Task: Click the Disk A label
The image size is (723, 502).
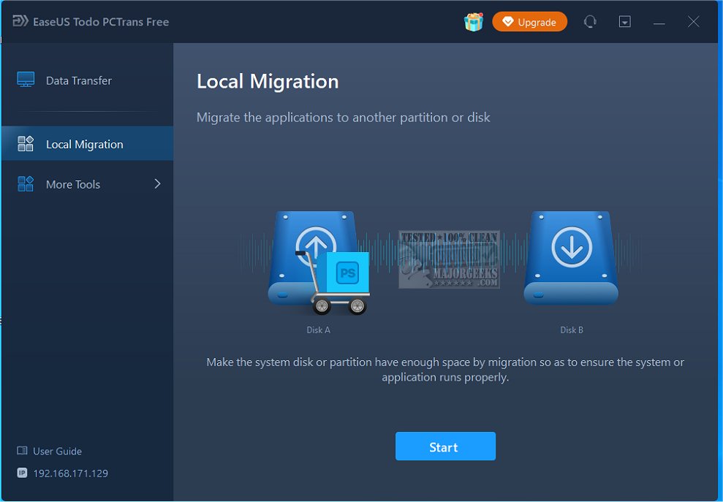Action: pos(318,330)
